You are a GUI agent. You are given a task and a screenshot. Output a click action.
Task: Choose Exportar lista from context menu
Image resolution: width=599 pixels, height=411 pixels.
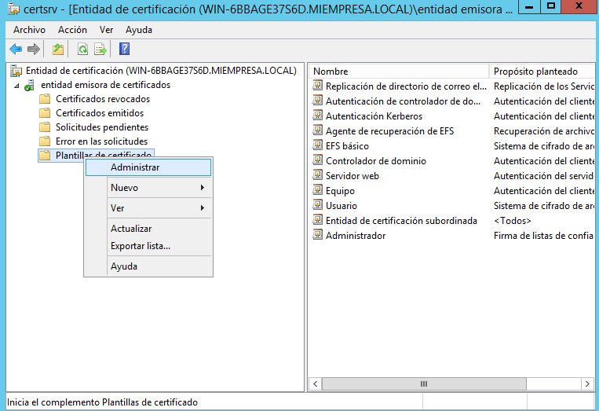141,246
